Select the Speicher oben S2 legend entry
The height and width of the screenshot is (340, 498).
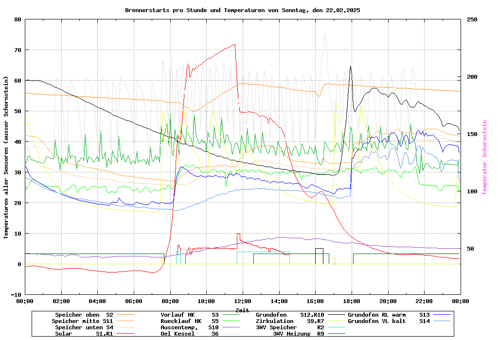tap(84, 315)
